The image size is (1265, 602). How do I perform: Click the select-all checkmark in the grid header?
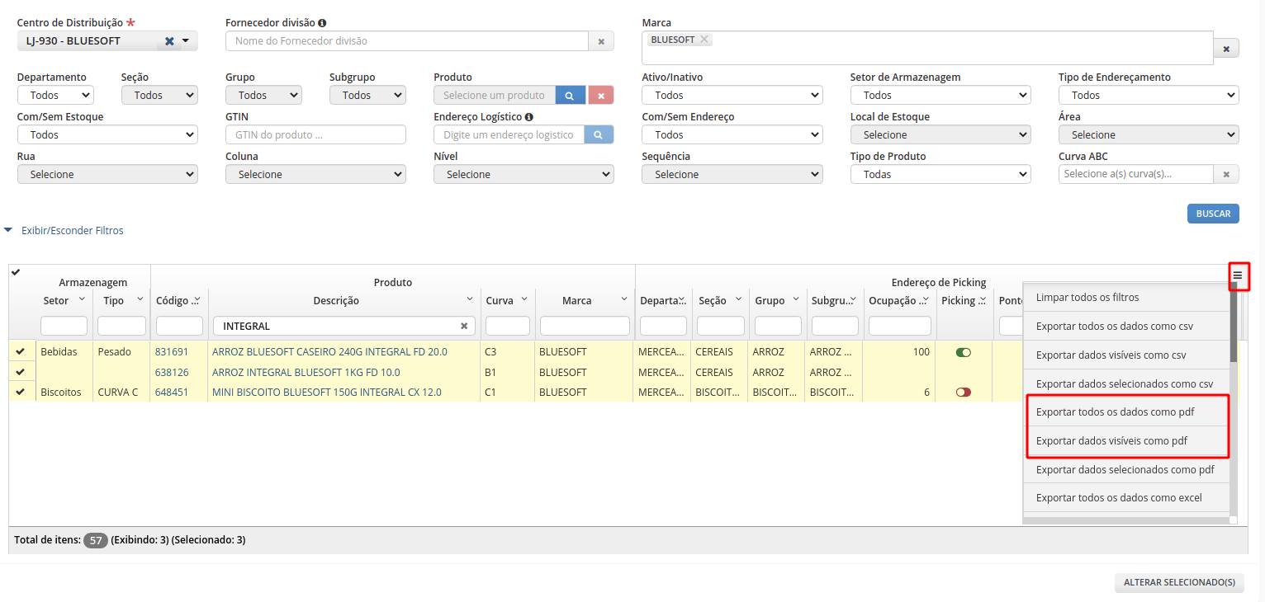(16, 273)
